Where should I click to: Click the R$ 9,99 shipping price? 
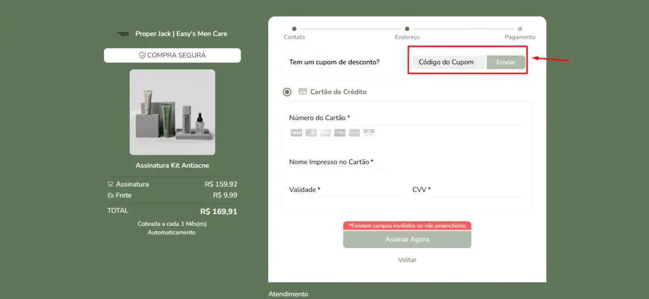225,195
